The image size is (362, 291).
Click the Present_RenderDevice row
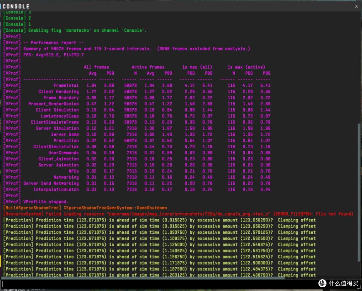point(137,104)
